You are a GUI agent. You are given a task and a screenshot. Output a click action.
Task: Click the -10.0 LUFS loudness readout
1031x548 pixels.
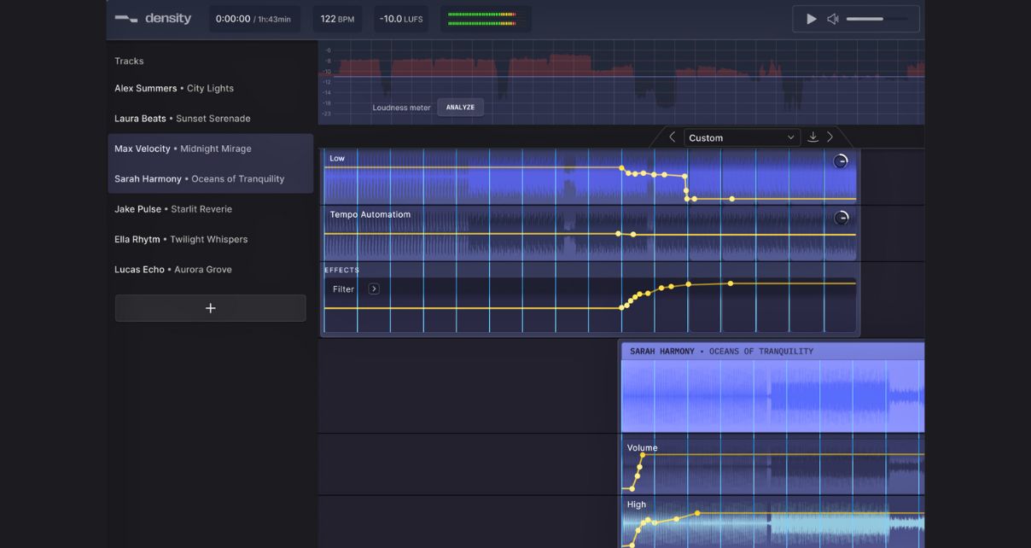click(400, 18)
